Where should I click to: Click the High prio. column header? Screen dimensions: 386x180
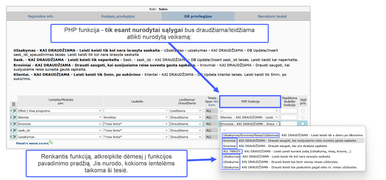[x=303, y=101]
